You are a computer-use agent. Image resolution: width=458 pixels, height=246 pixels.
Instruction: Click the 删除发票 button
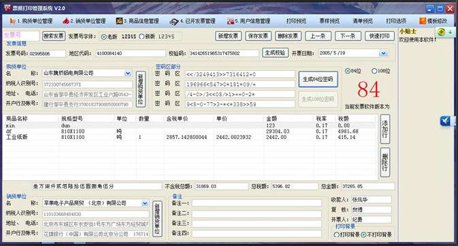point(288,36)
